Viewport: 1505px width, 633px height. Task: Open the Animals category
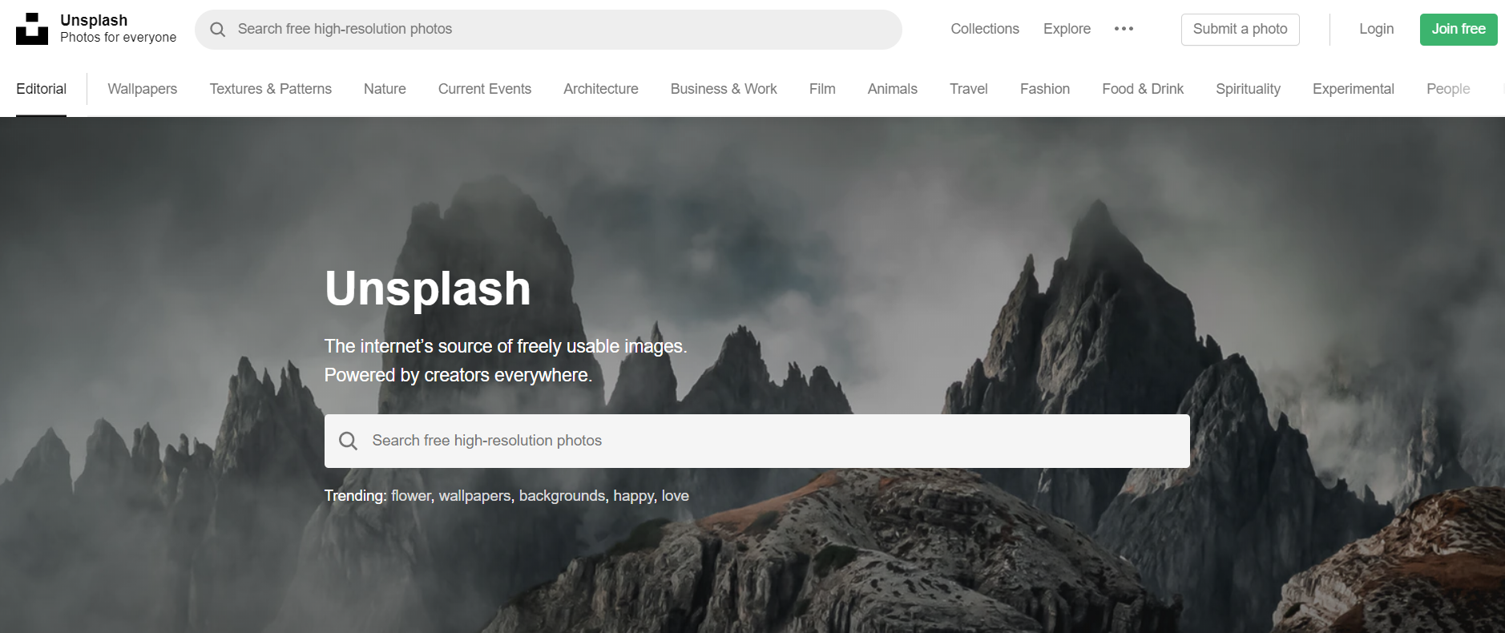click(892, 89)
